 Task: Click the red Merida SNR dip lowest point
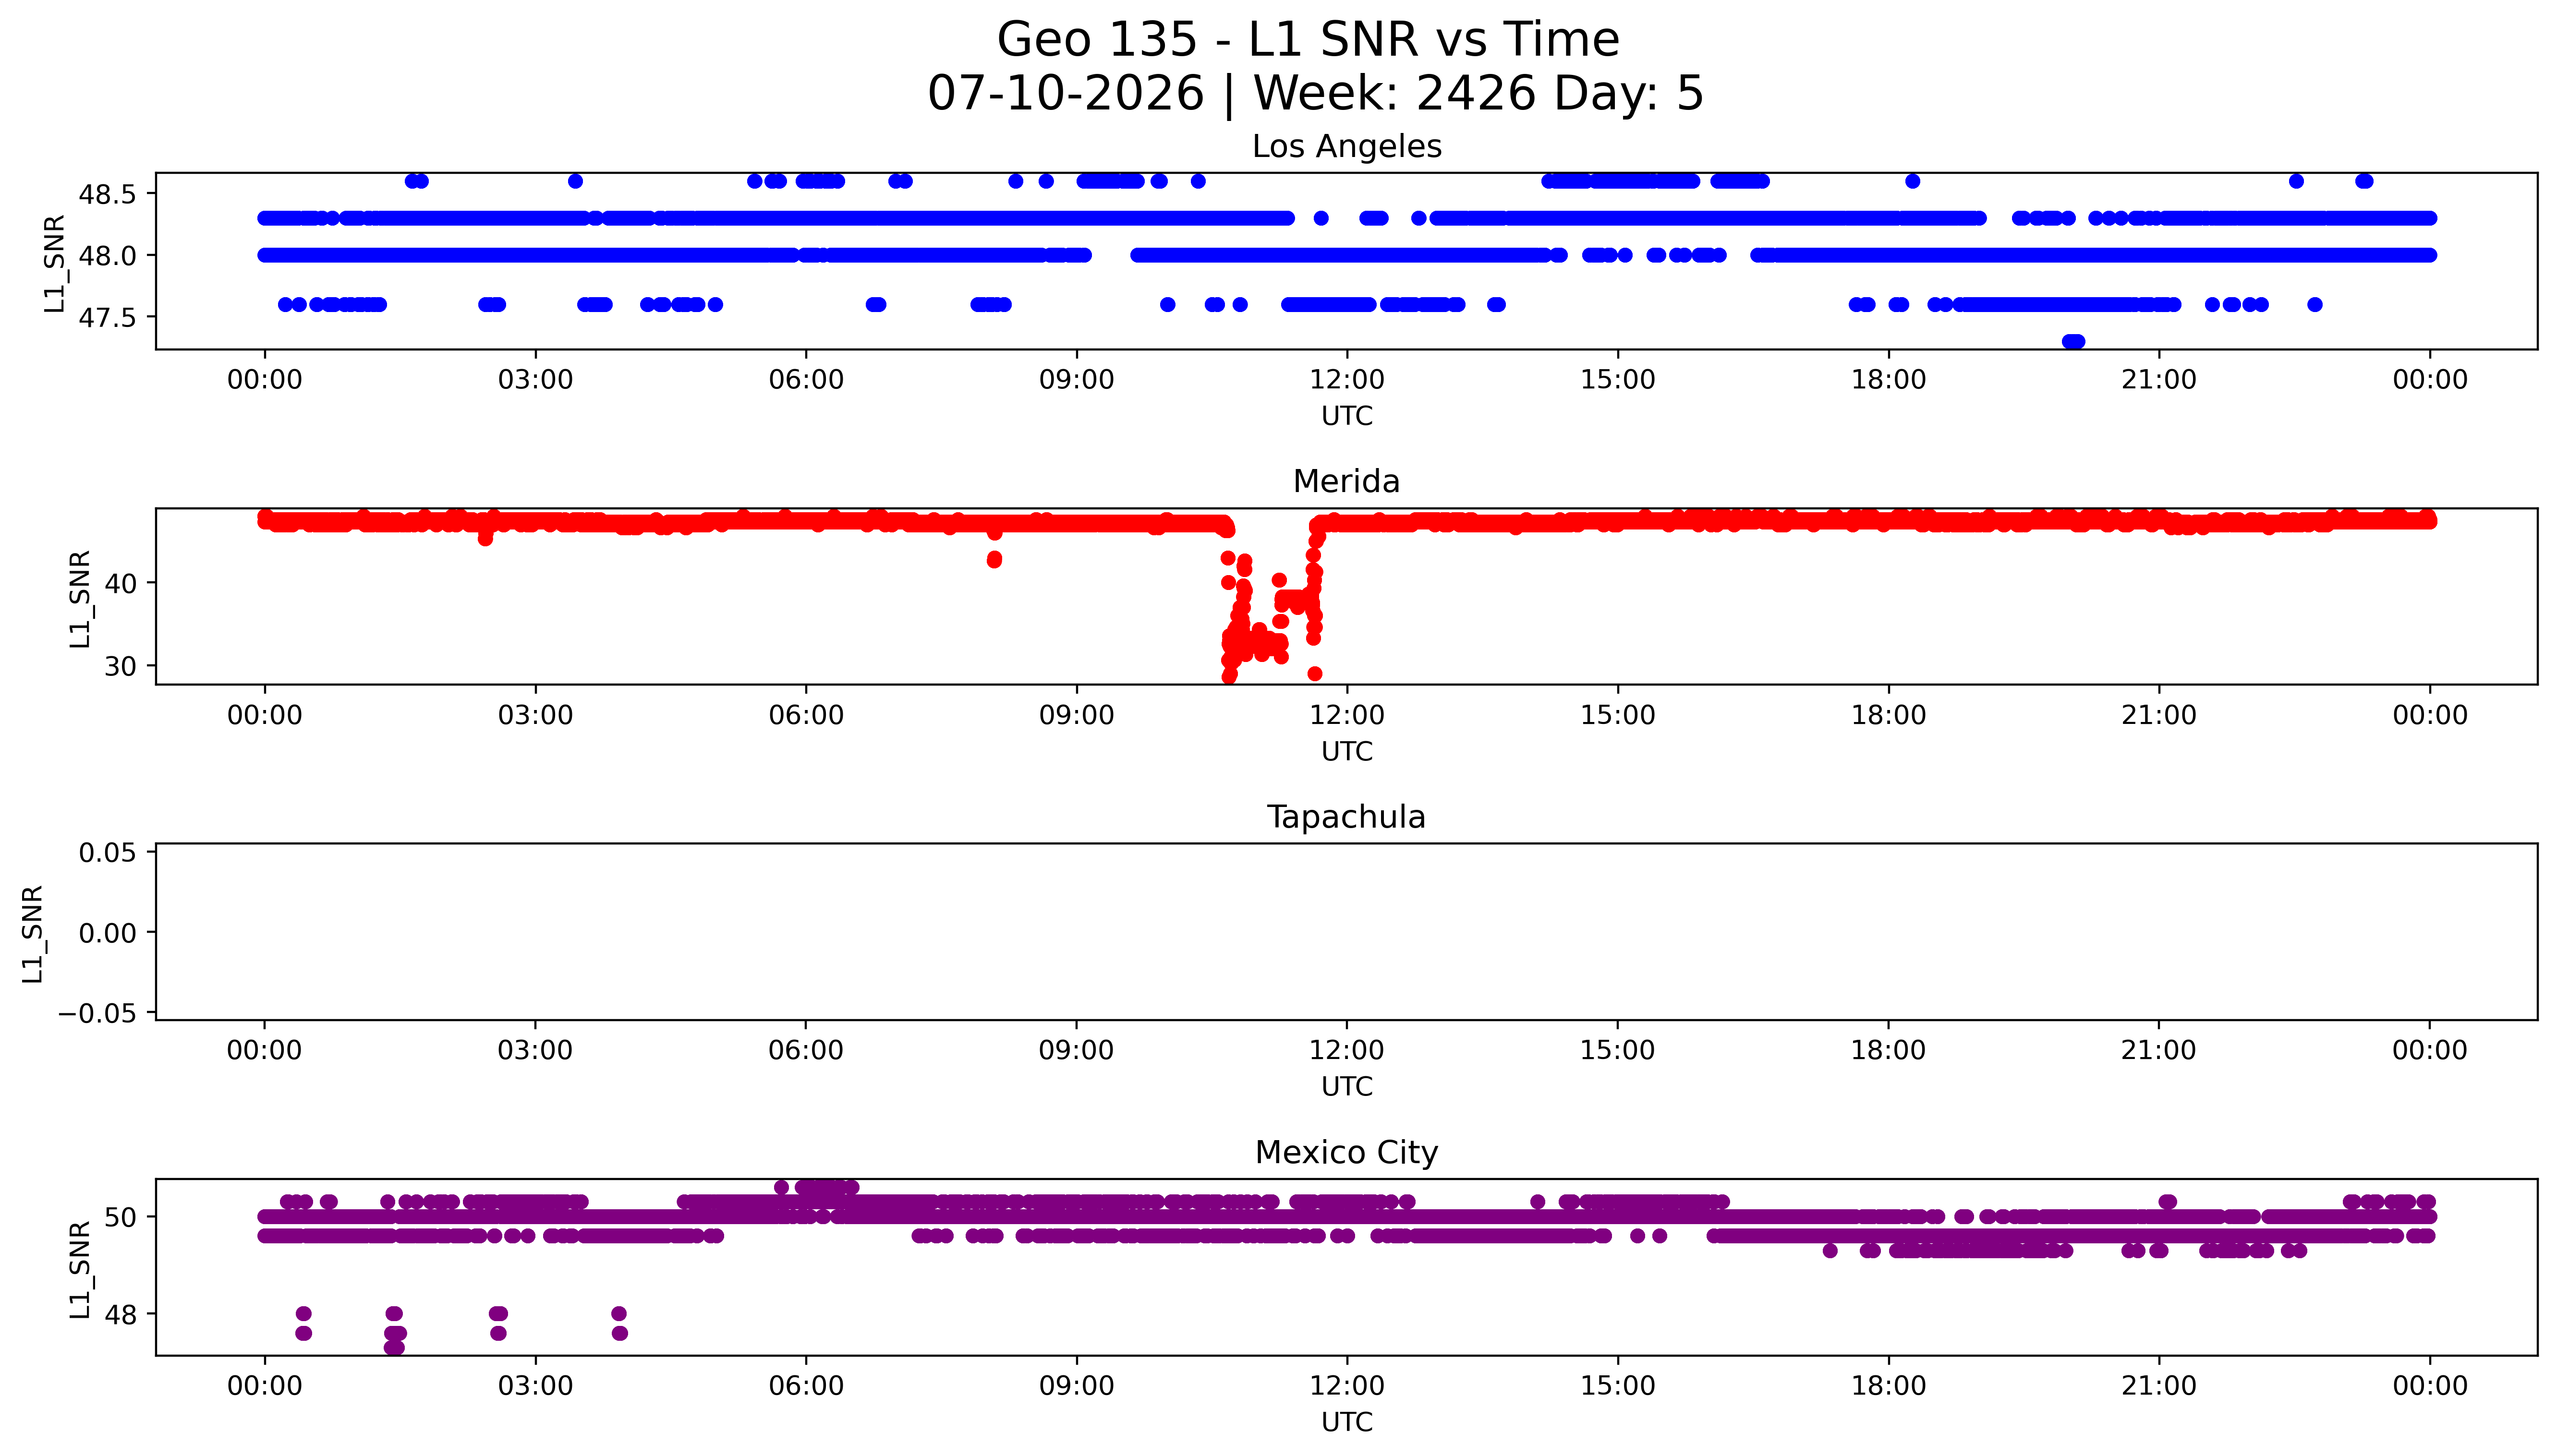(1229, 676)
